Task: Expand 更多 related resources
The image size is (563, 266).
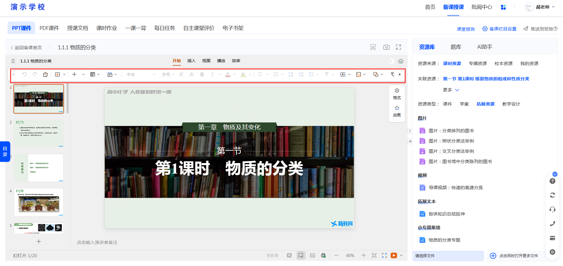Action: pos(451,90)
